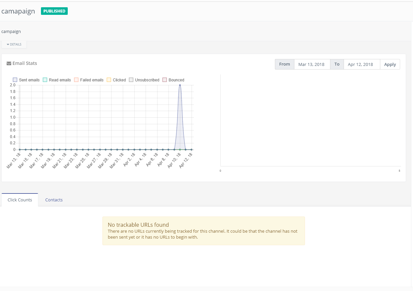Switch to the Click Counts tab

tap(20, 200)
